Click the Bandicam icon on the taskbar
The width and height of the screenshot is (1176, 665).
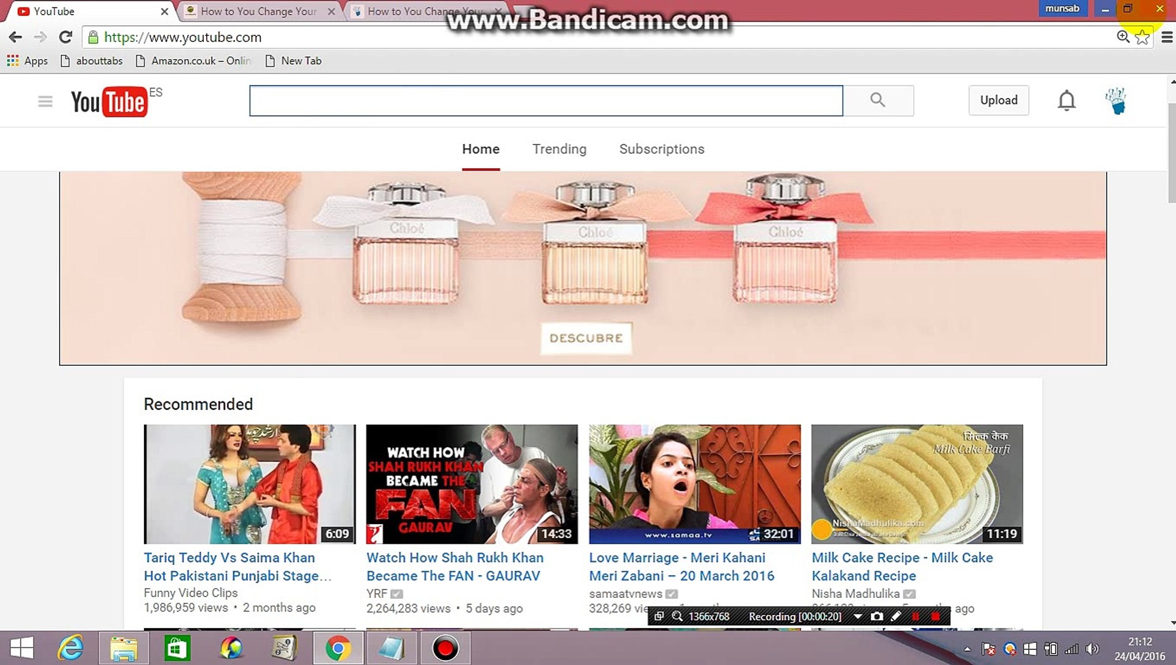pos(444,648)
